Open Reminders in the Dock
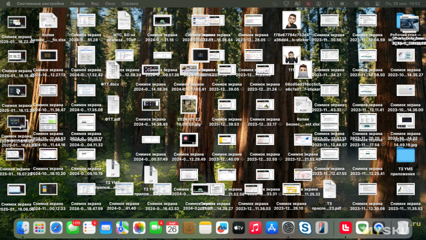This screenshot has height=240, width=426. 89,228
